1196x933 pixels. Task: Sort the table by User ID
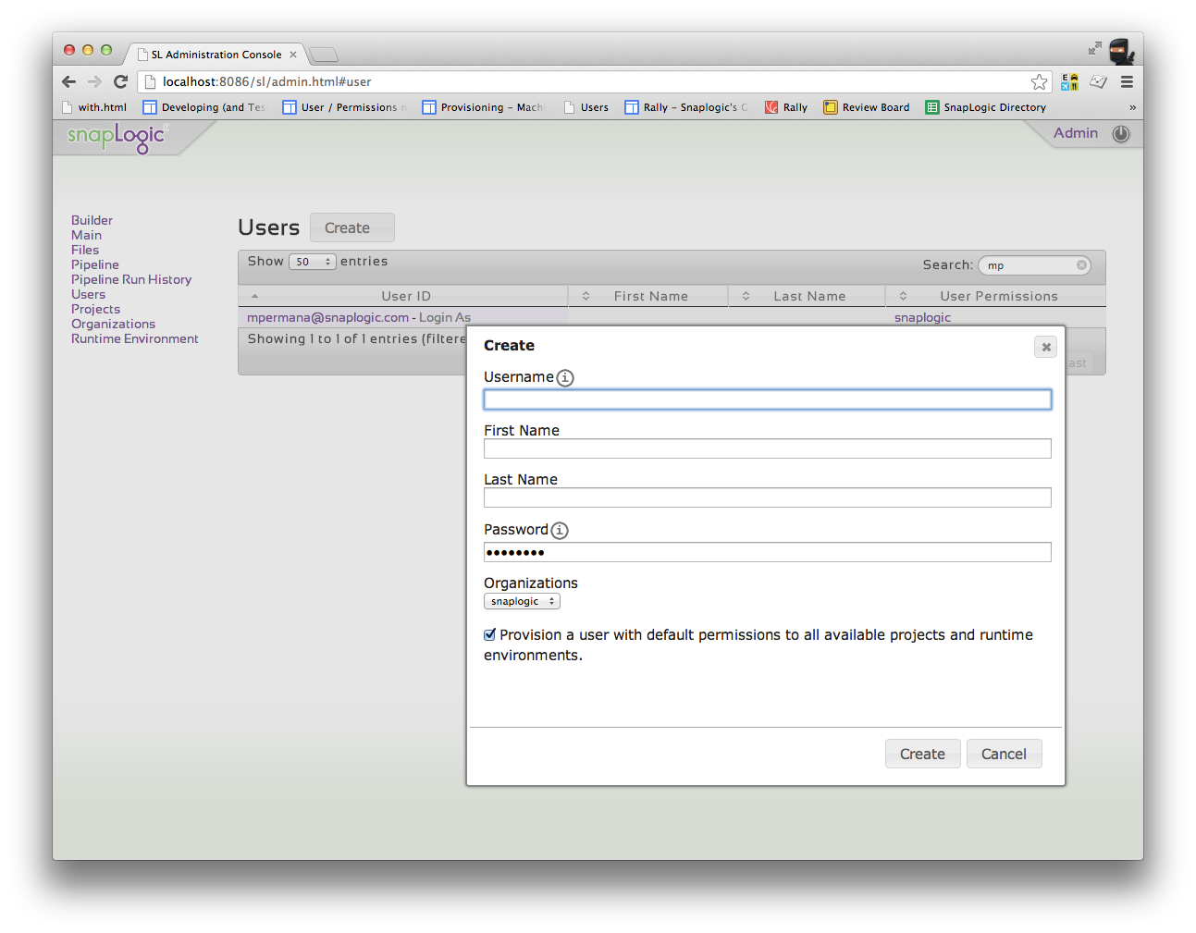point(403,296)
